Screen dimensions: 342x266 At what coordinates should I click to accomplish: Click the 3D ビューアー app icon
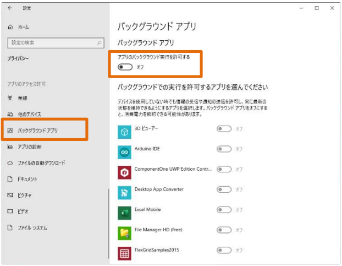click(124, 132)
